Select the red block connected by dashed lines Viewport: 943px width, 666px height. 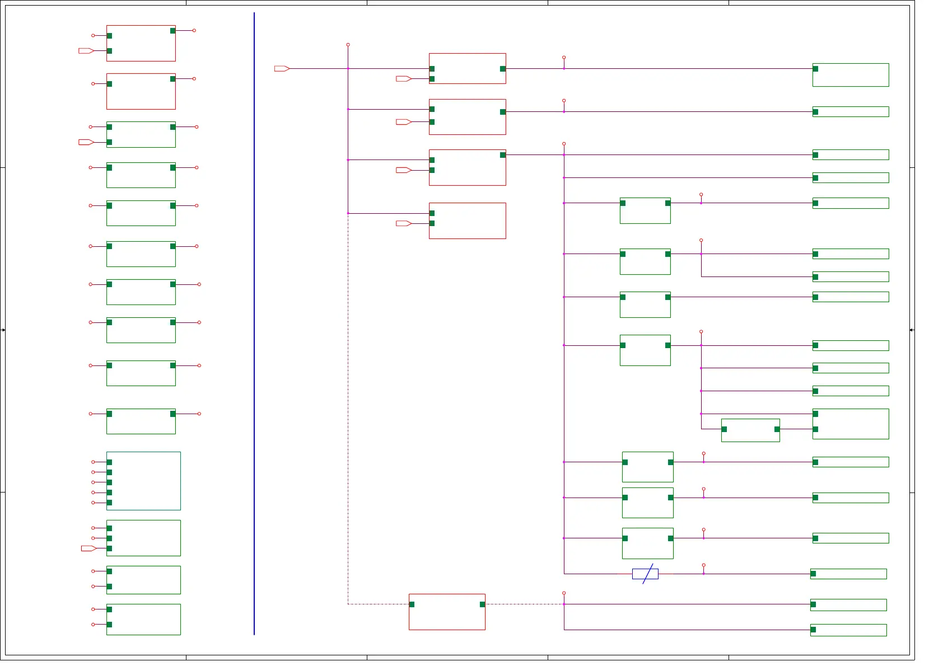(x=447, y=612)
